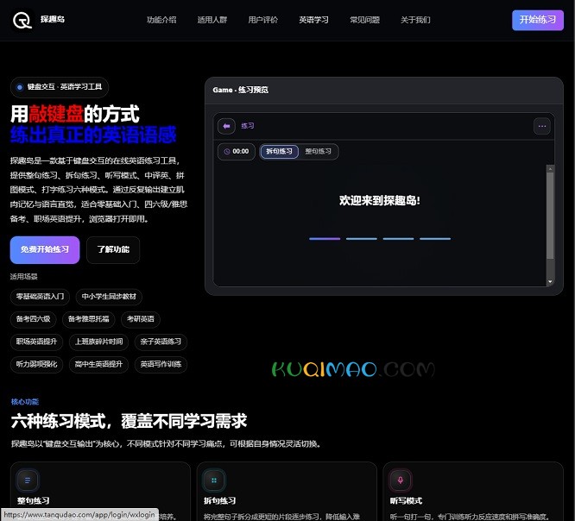This screenshot has width=575, height=521.
Task: Click the 00:00 timer display
Action: click(237, 151)
